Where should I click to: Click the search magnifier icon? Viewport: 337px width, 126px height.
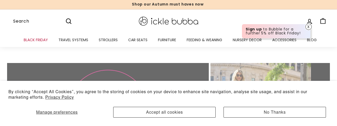click(x=68, y=21)
